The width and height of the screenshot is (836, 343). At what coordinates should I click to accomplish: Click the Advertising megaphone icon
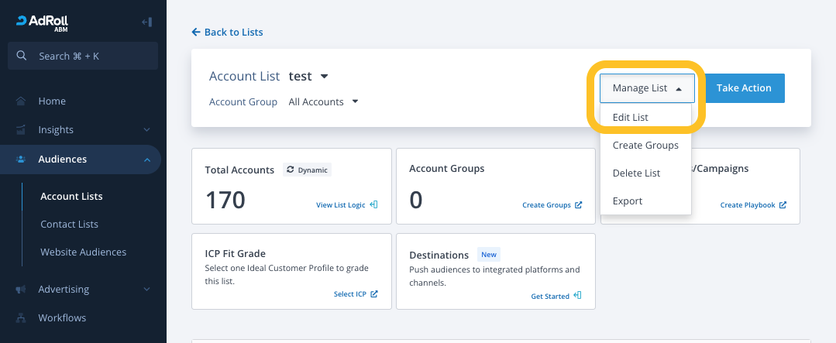click(x=21, y=290)
